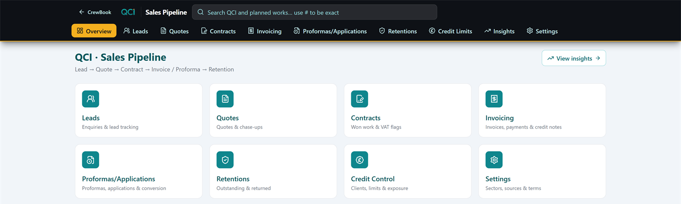Screen dimensions: 681x204
Task: Click the trend icon in View insights button
Action: click(550, 58)
